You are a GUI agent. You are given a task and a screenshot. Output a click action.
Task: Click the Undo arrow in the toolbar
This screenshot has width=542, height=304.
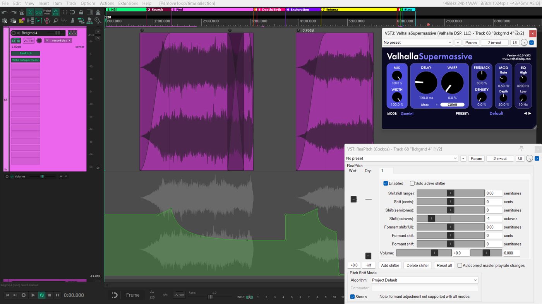pyautogui.click(x=5, y=12)
